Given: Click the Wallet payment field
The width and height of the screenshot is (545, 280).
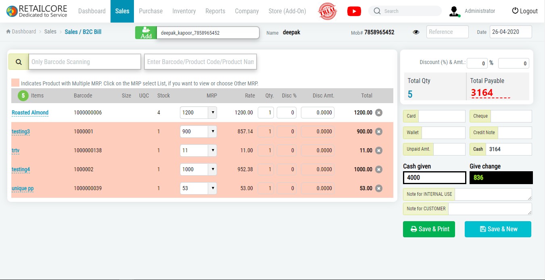Looking at the screenshot, I should click(443, 133).
